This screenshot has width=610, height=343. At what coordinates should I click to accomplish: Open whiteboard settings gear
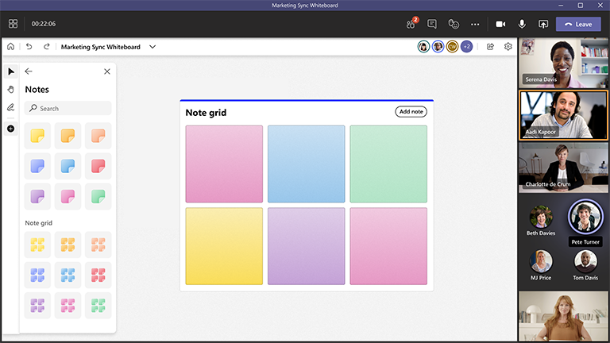[508, 47]
